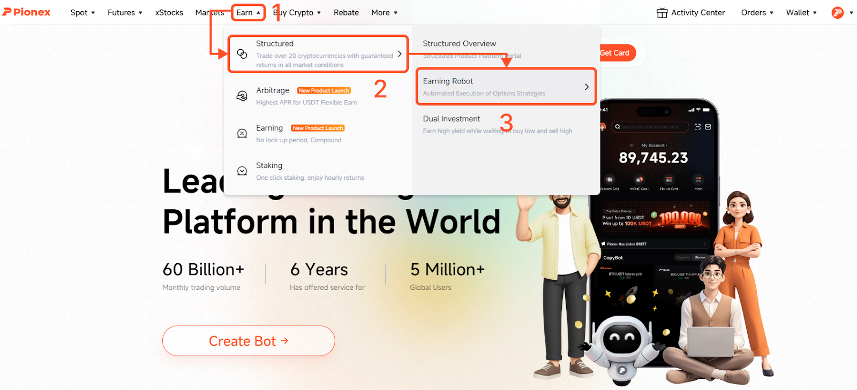Viewport: 857px width, 390px height.
Task: Select Dual Investment menu entry
Action: 452,119
